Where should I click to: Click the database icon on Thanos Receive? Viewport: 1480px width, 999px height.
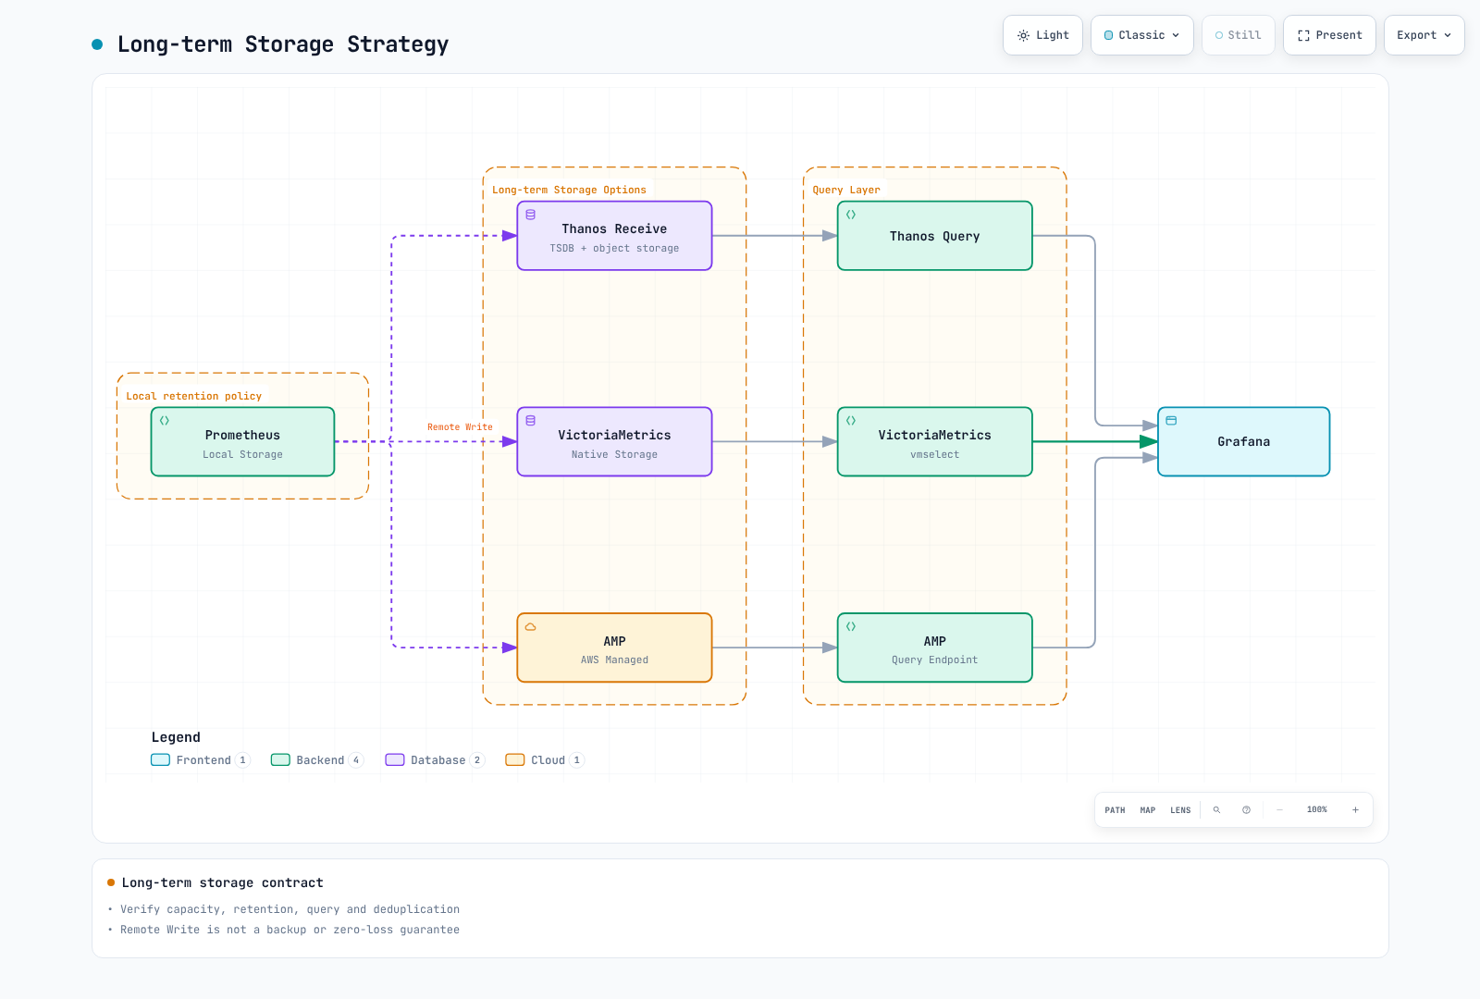pos(531,215)
